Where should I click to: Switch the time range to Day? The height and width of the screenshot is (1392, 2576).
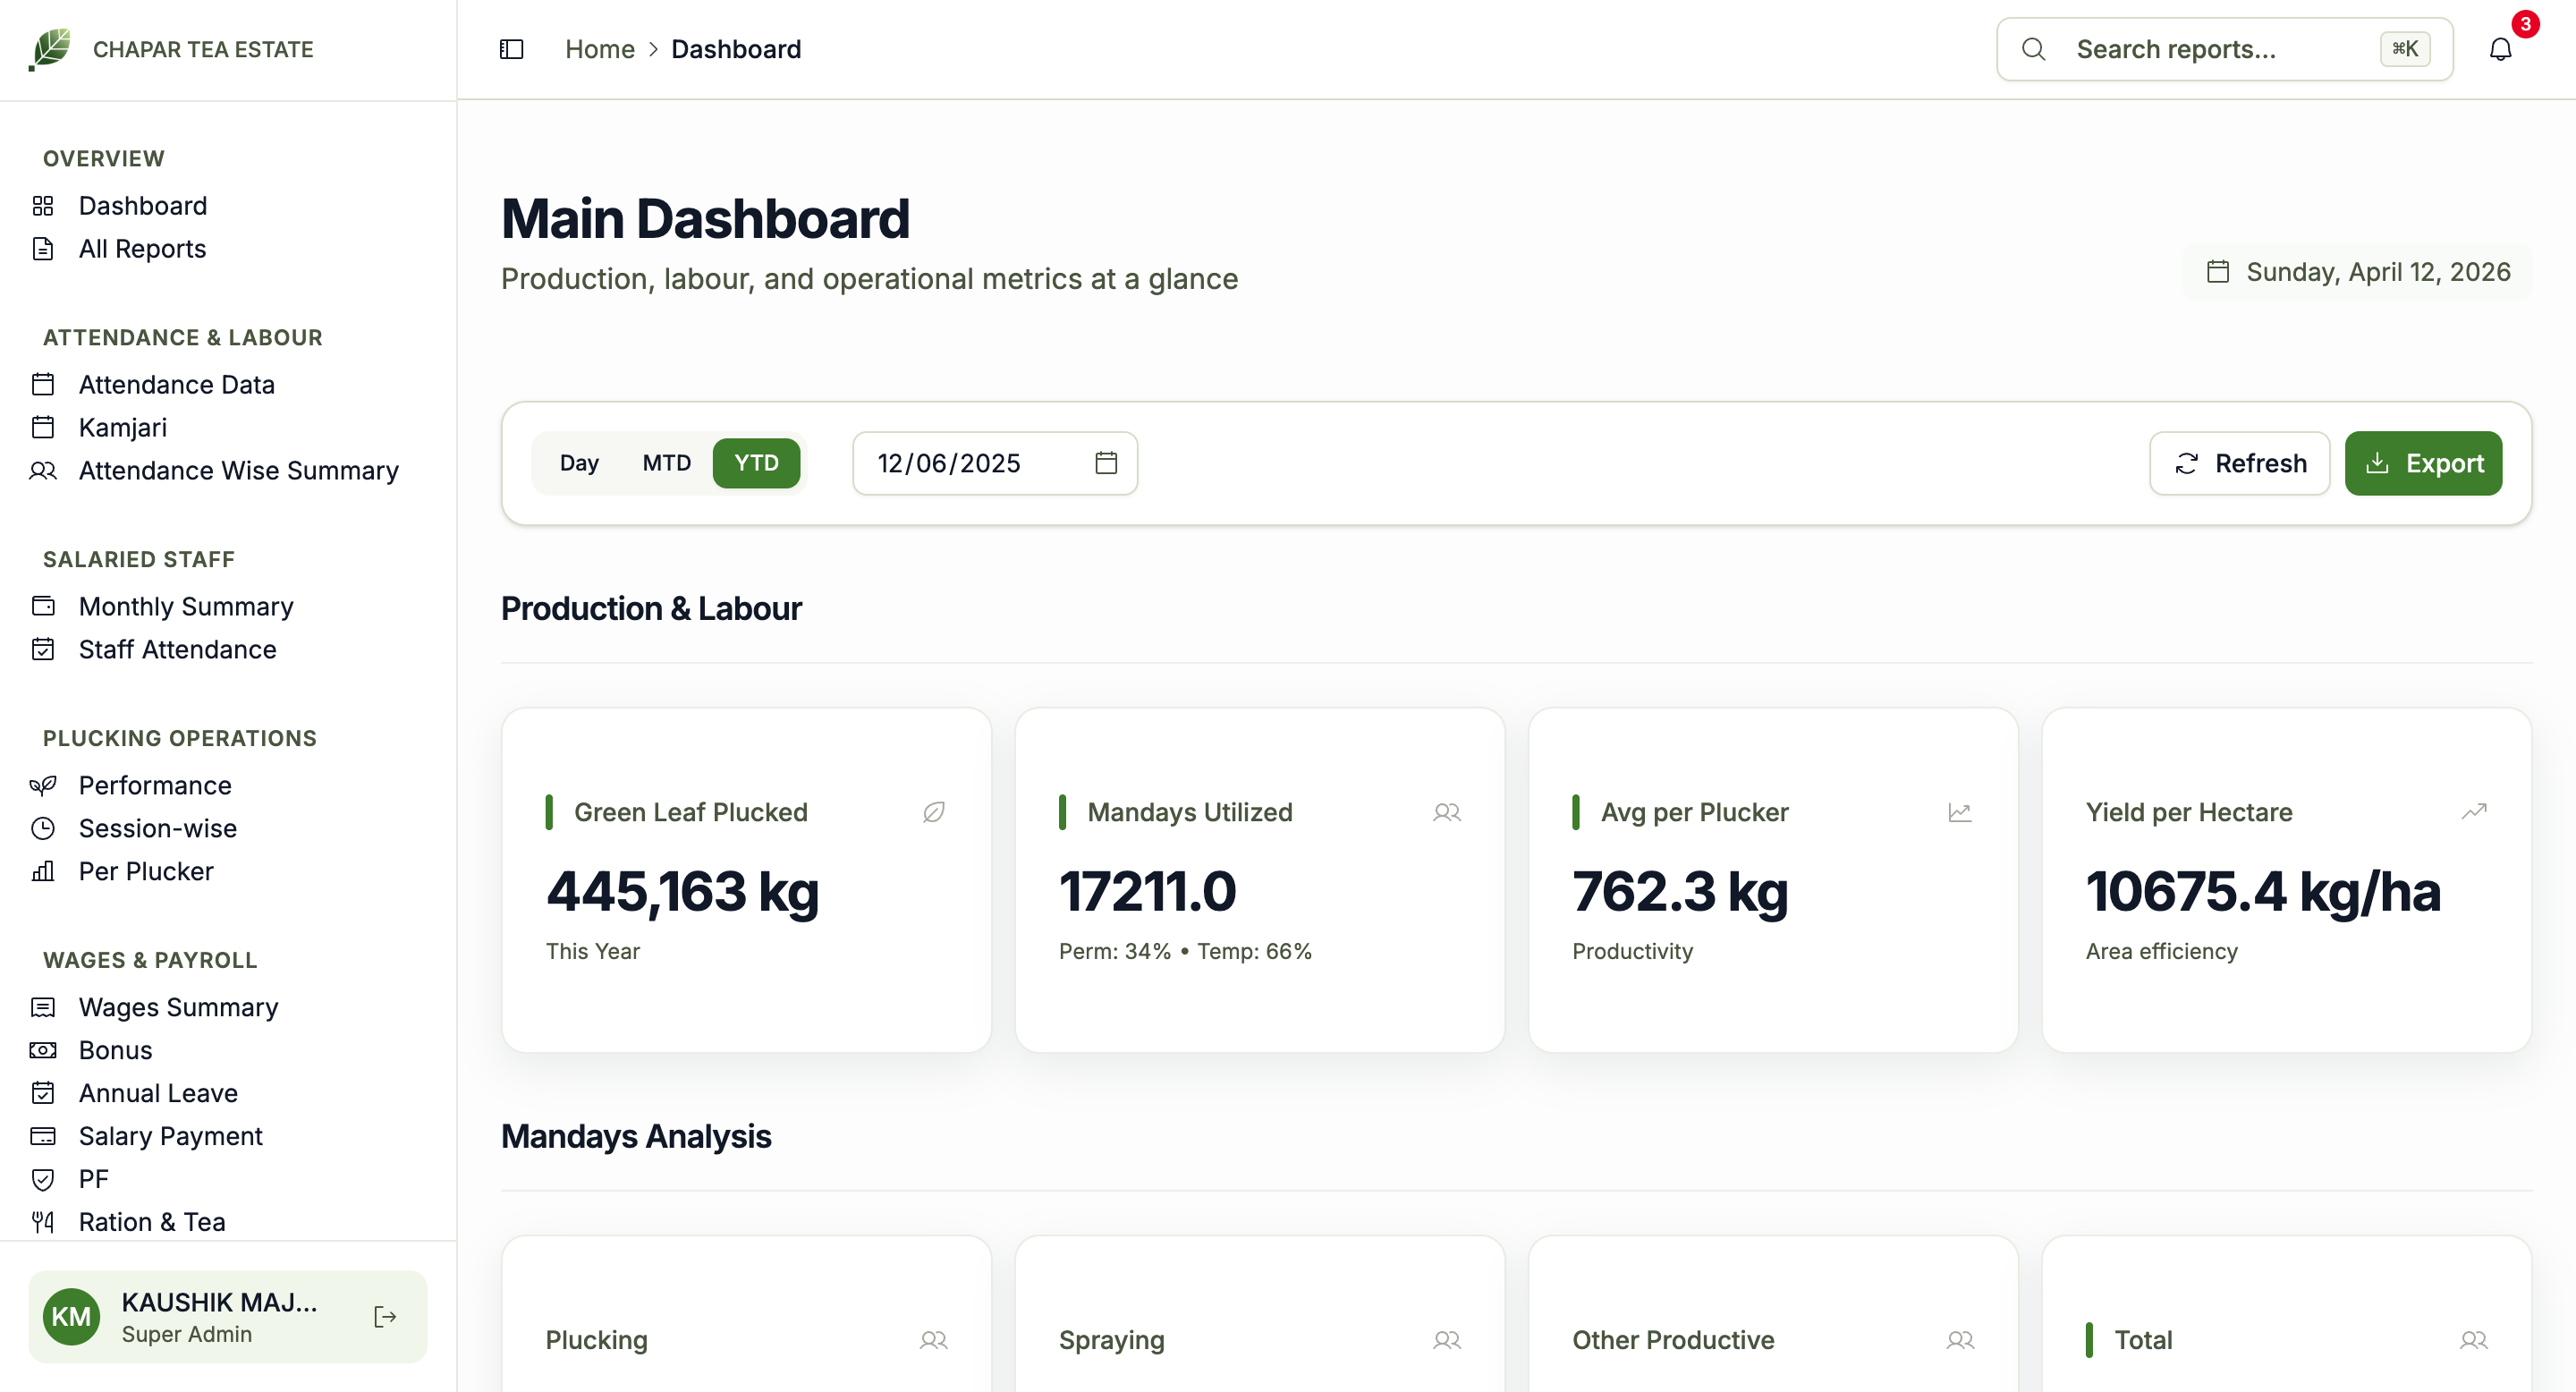coord(579,462)
